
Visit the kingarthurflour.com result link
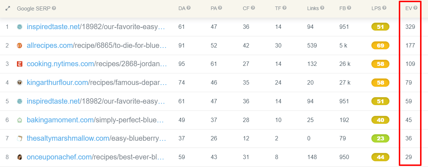(x=97, y=82)
